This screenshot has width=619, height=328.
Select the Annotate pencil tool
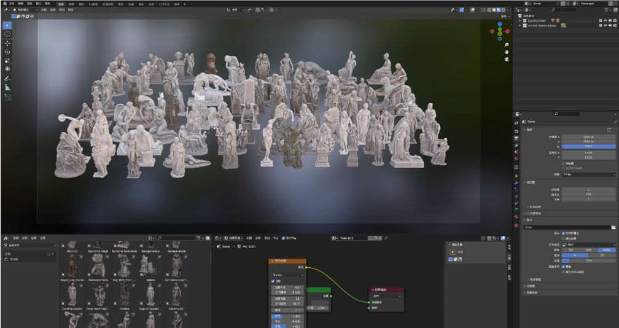pos(7,79)
